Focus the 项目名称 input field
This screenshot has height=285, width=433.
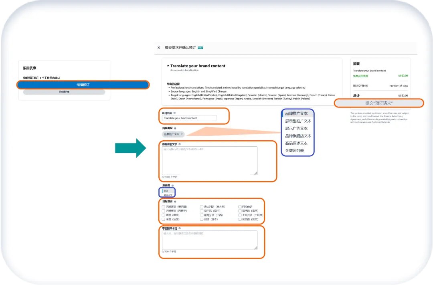(189, 118)
